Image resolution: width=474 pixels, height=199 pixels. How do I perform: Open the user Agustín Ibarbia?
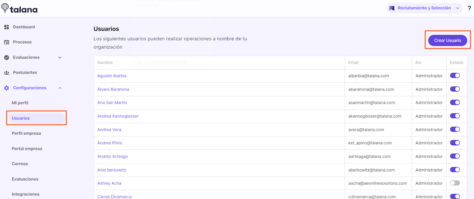click(x=112, y=76)
